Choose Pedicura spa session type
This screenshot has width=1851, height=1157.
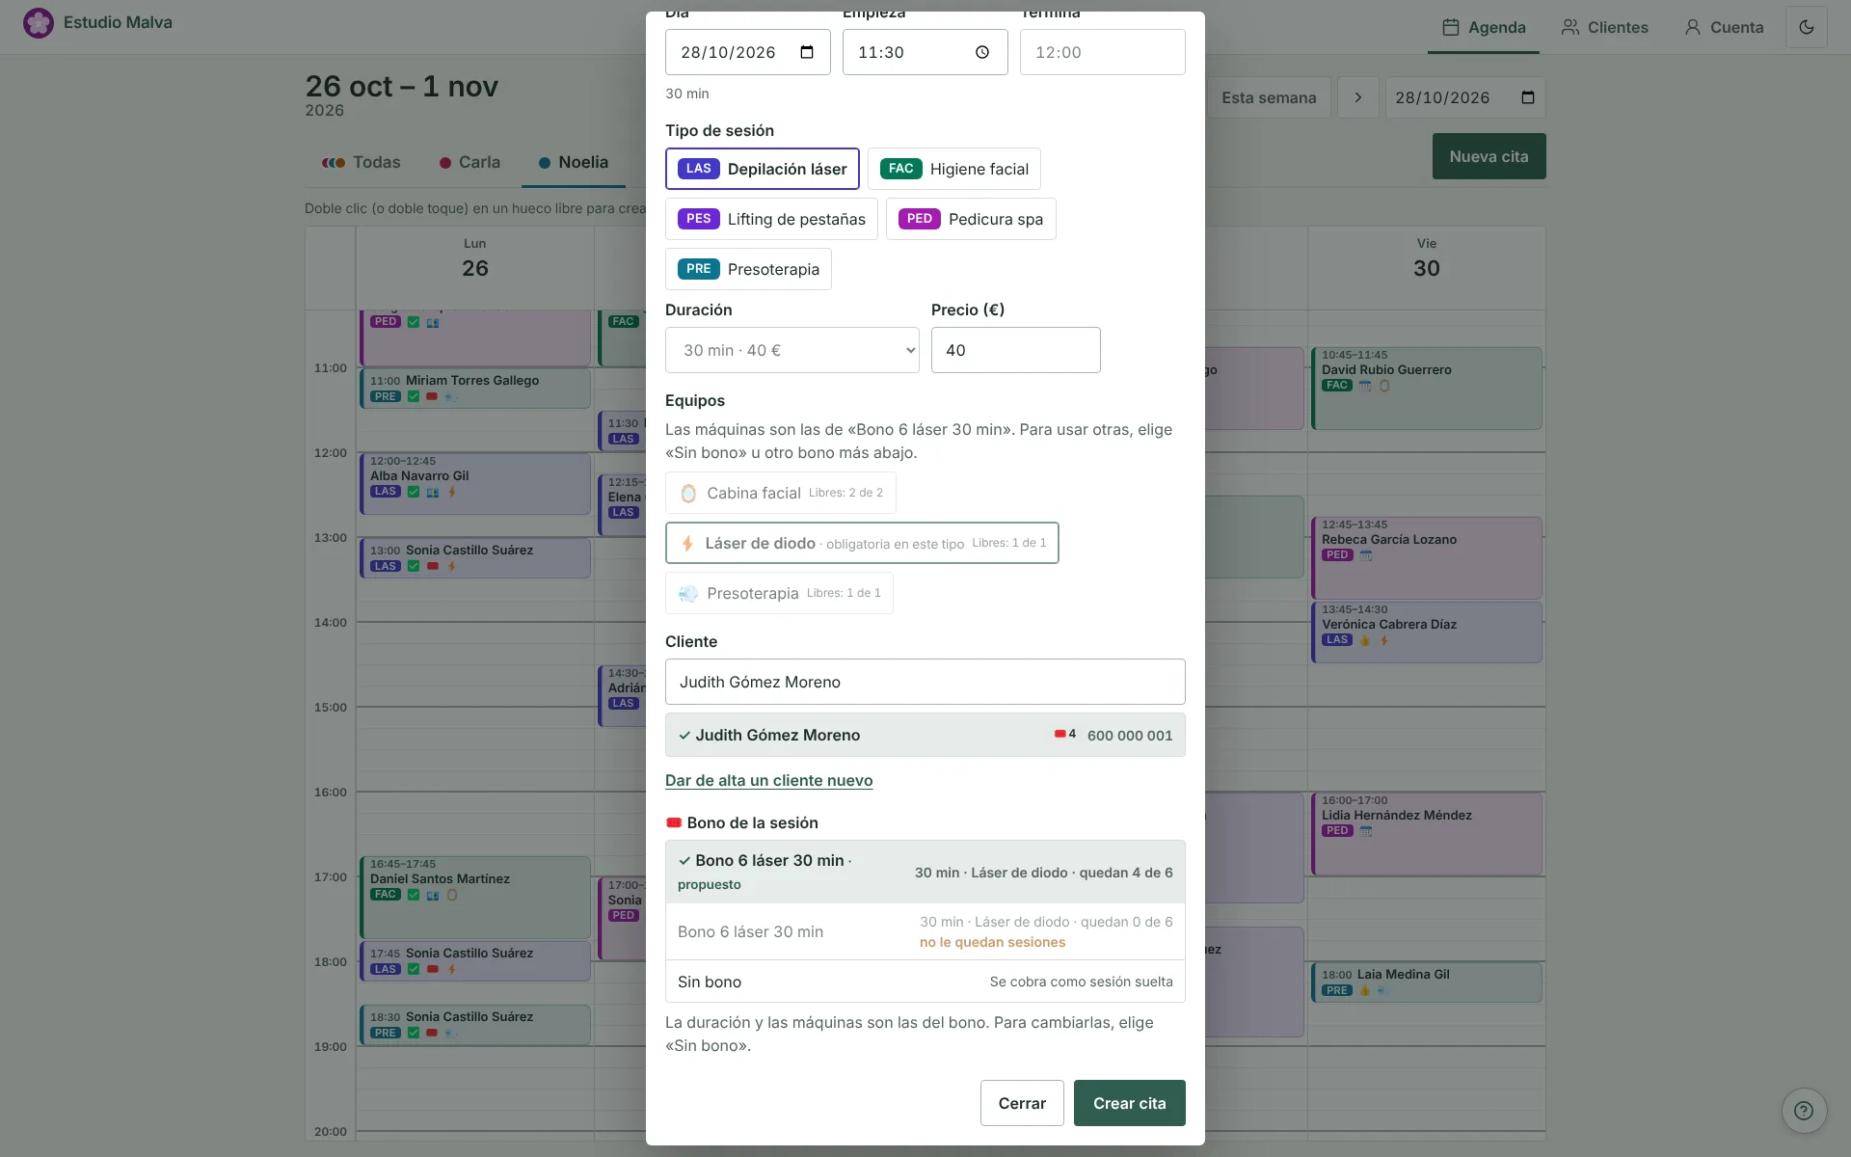(971, 219)
